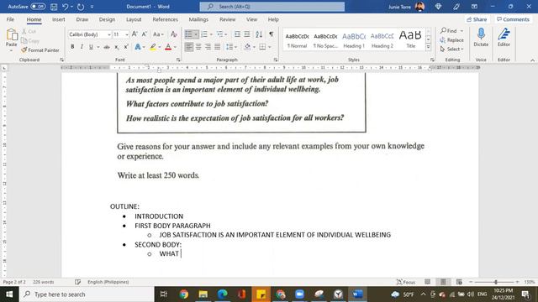Toggle Italic formatting
Viewport: 538px width, 302px height.
click(x=82, y=47)
